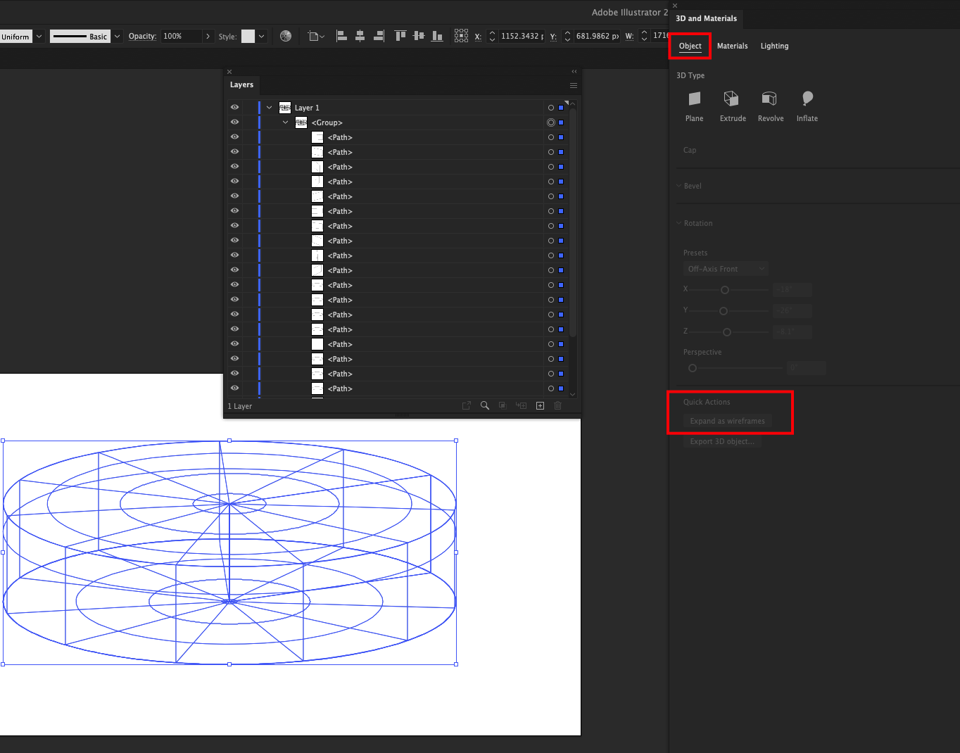The image size is (960, 753).
Task: Toggle visibility of the Group layer
Action: (x=234, y=122)
